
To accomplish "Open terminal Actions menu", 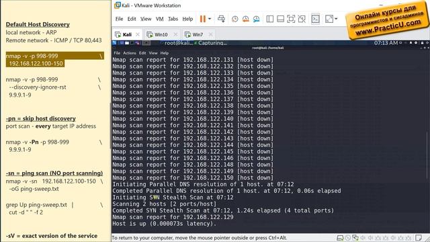I will (130, 53).
